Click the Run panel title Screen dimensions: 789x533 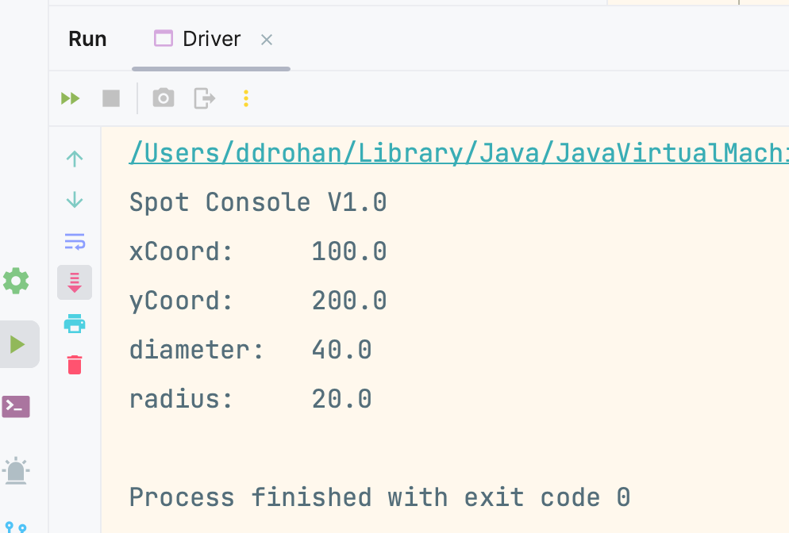[x=87, y=39]
